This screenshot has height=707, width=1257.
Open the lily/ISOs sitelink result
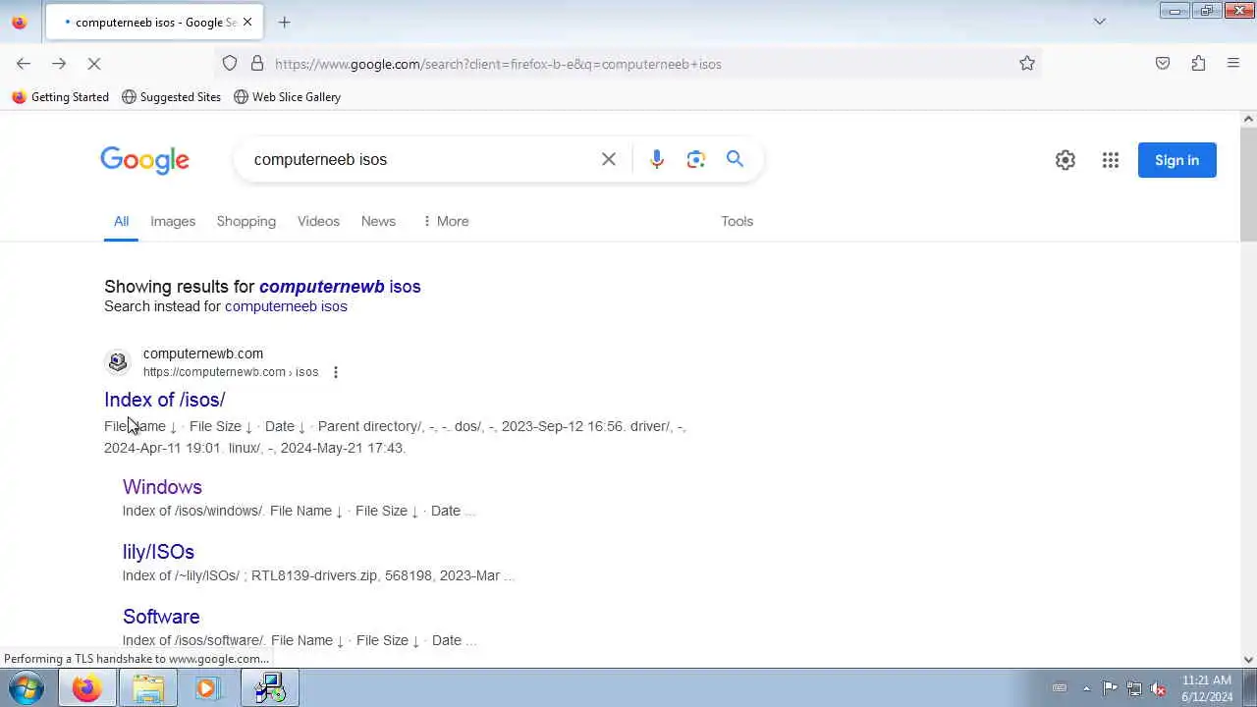pyautogui.click(x=158, y=552)
